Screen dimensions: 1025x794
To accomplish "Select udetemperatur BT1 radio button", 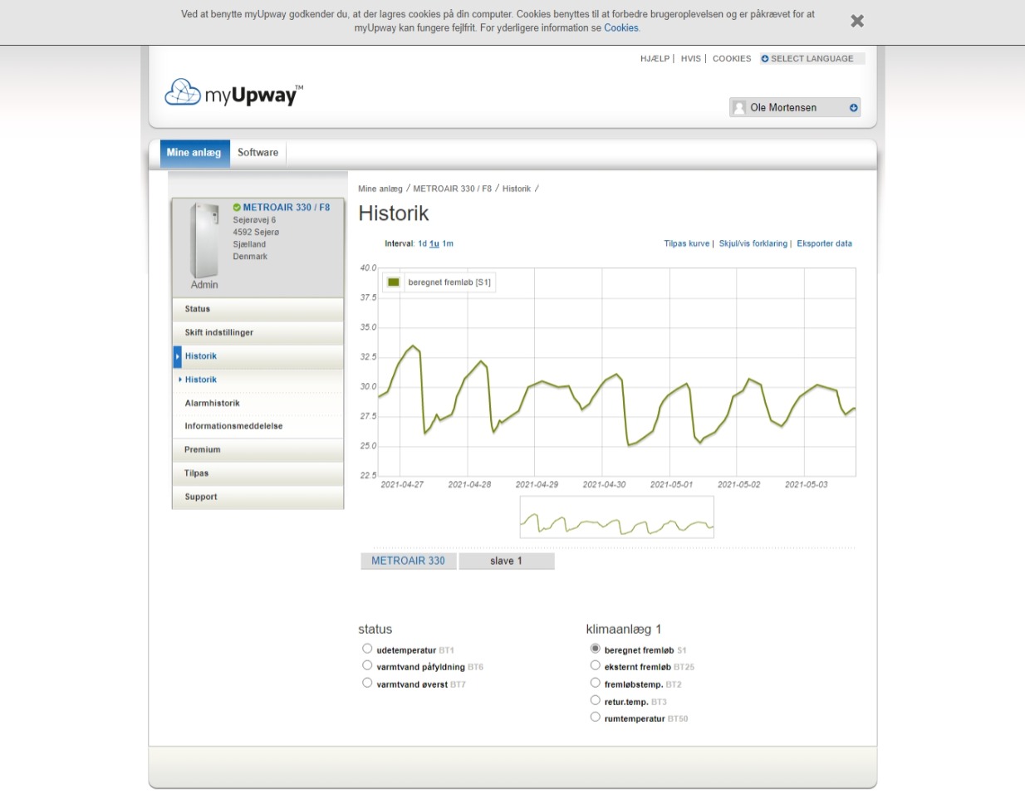I will click(x=367, y=649).
